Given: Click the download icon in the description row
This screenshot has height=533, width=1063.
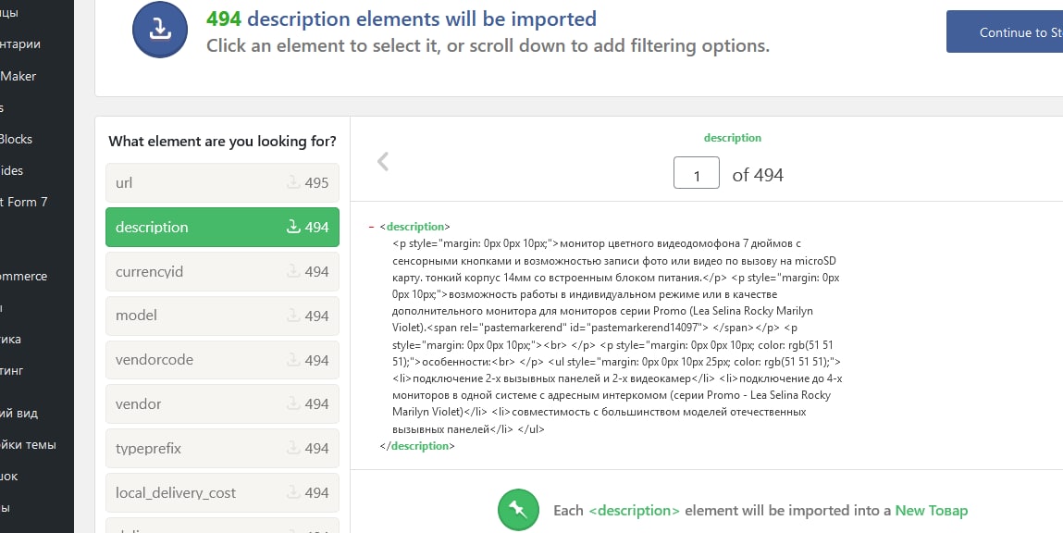Looking at the screenshot, I should click(x=293, y=228).
